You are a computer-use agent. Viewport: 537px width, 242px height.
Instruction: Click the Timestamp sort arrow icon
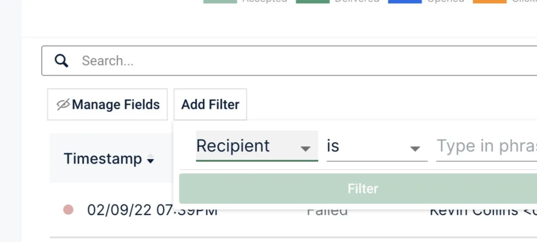point(150,159)
